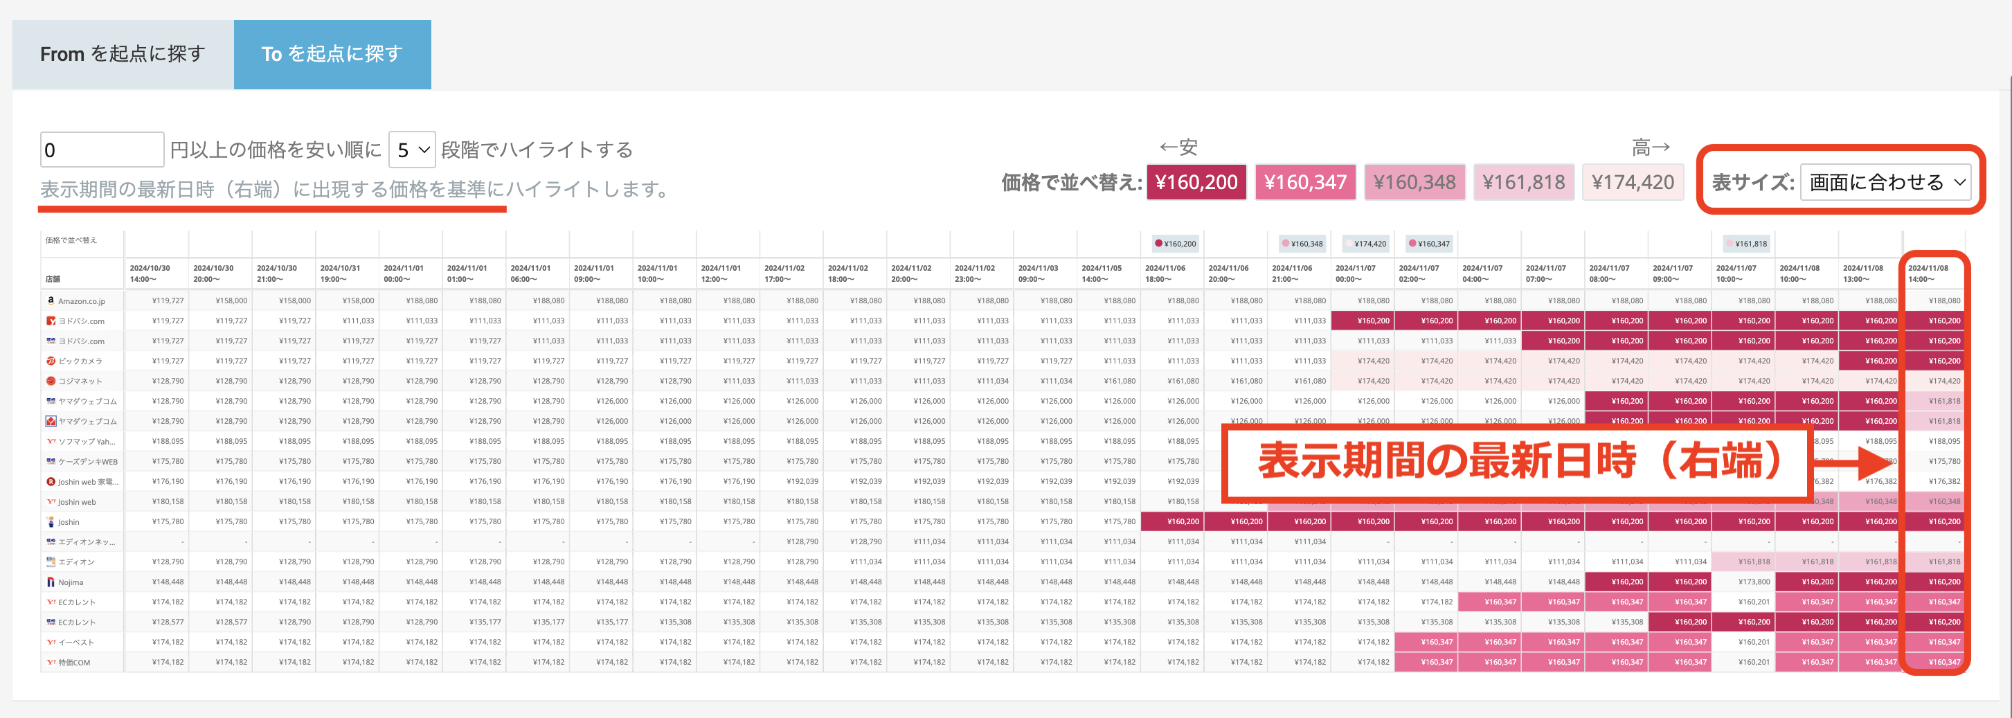The width and height of the screenshot is (2012, 718).
Task: Select the 'To を起点に探す' tab
Action: click(x=332, y=54)
